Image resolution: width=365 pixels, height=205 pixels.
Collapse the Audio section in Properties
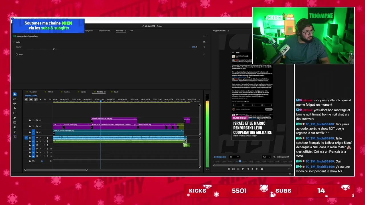click(14, 42)
